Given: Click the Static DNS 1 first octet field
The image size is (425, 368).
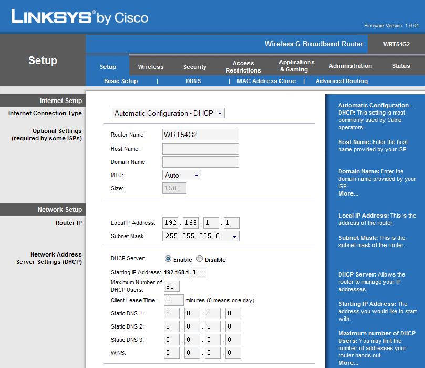Looking at the screenshot, I should pos(172,313).
